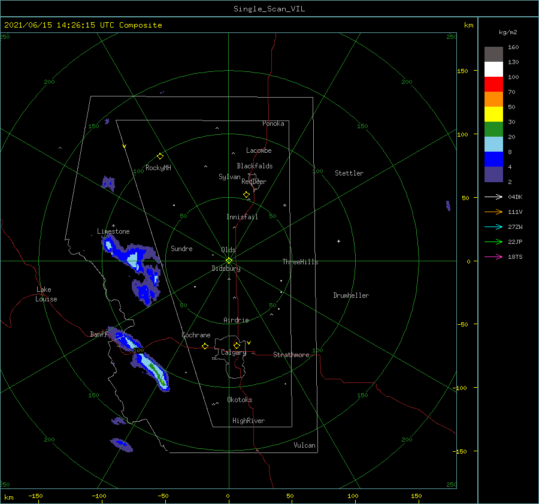Click the Ponoka map label

coord(273,123)
